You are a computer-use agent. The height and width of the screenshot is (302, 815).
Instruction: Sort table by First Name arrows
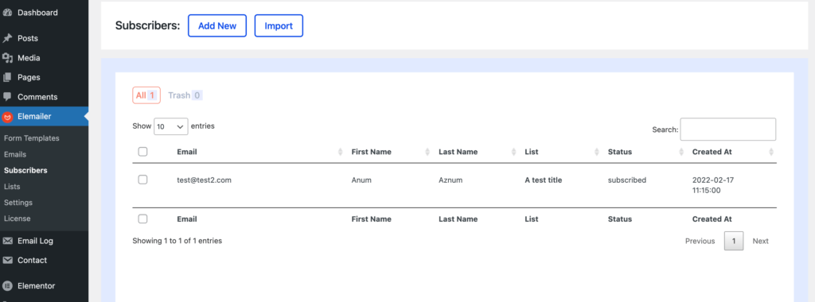coord(427,152)
